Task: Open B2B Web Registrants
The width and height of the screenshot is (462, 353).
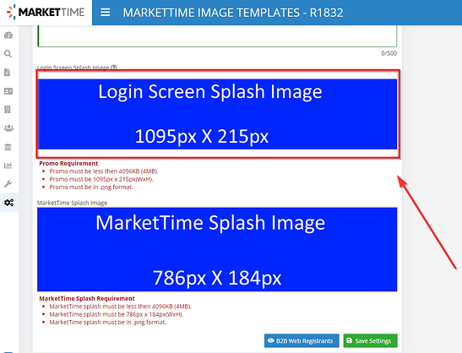Action: (x=302, y=341)
